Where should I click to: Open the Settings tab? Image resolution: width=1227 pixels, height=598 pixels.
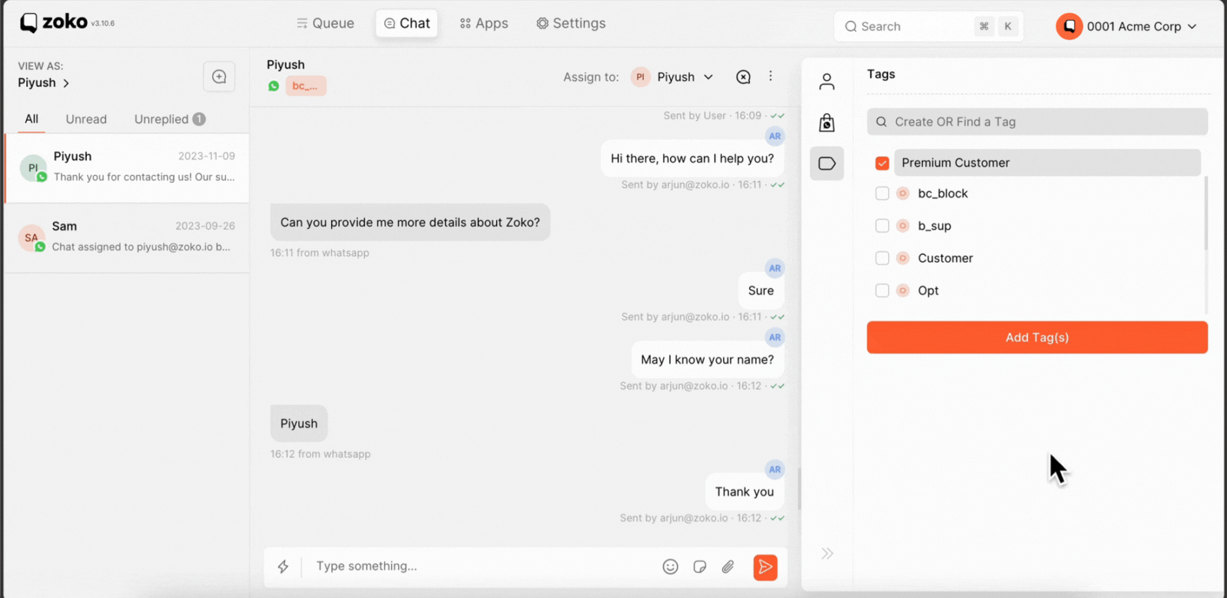pyautogui.click(x=571, y=24)
